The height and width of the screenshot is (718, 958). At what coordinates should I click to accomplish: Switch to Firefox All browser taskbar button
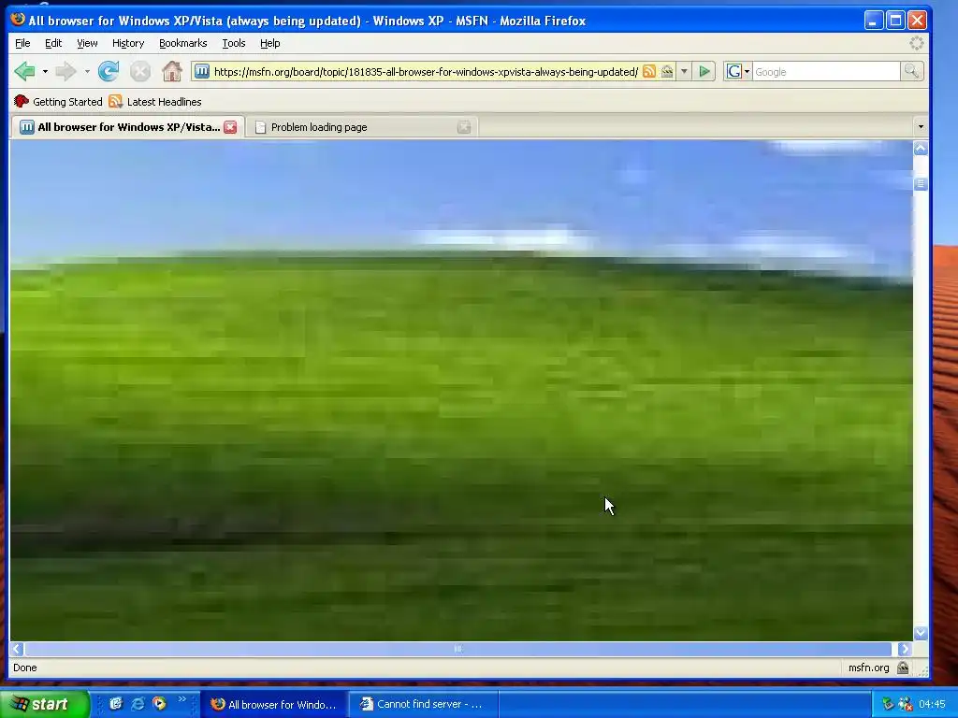(x=273, y=705)
